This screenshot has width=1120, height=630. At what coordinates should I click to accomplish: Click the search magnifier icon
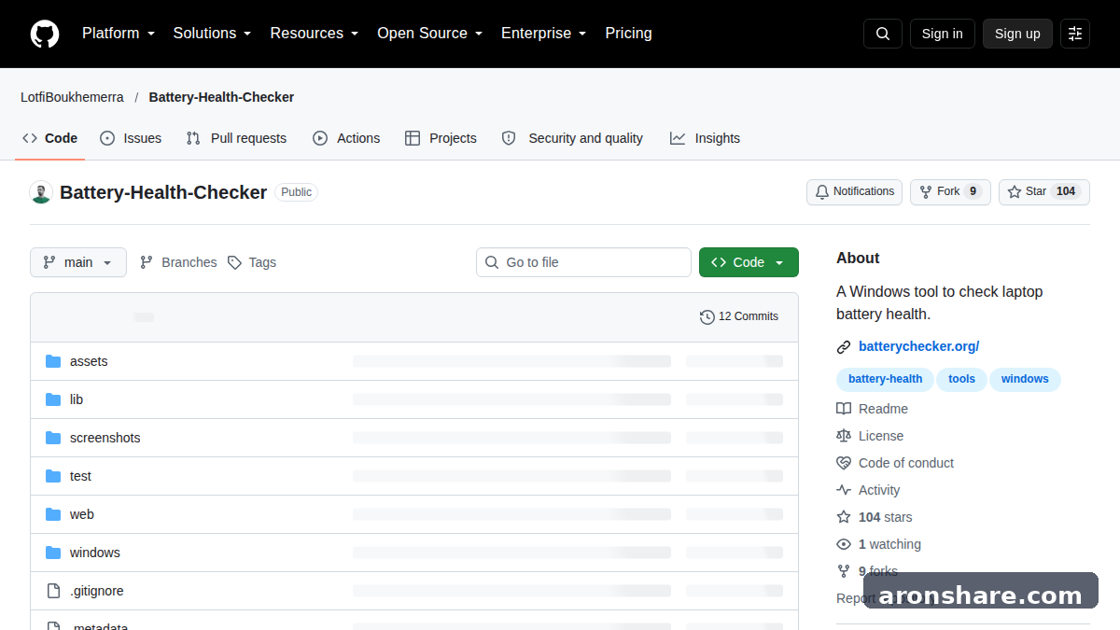tap(883, 34)
